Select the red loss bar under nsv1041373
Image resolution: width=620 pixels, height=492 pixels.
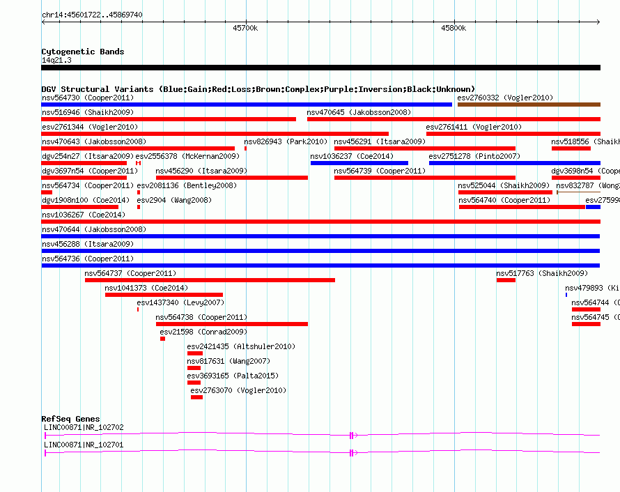[x=164, y=295]
